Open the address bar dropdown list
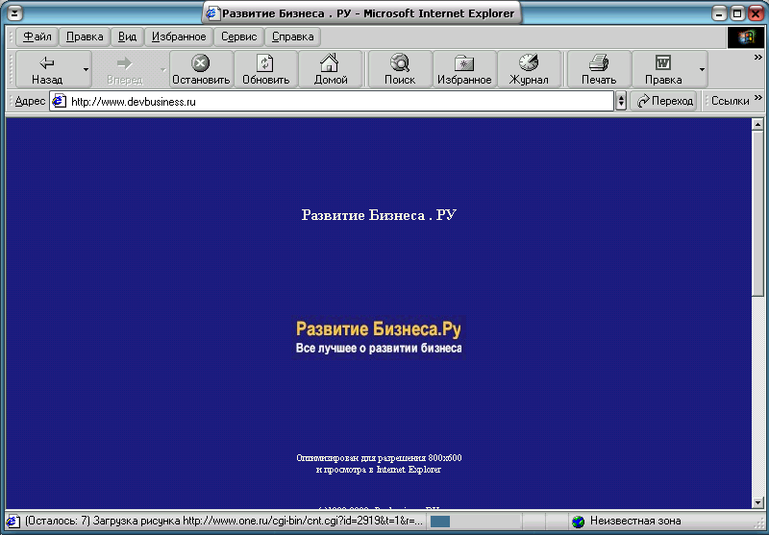Screen dimensions: 769x535 tap(620, 101)
